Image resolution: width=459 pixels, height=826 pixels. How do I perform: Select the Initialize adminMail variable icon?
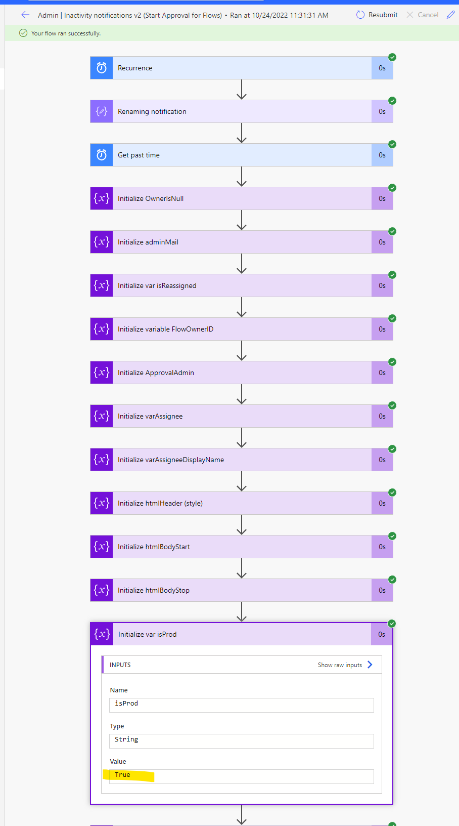pyautogui.click(x=101, y=241)
